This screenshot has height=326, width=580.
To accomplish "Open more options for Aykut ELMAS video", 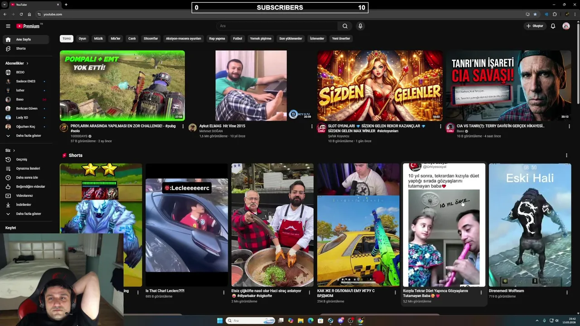I will point(312,126).
